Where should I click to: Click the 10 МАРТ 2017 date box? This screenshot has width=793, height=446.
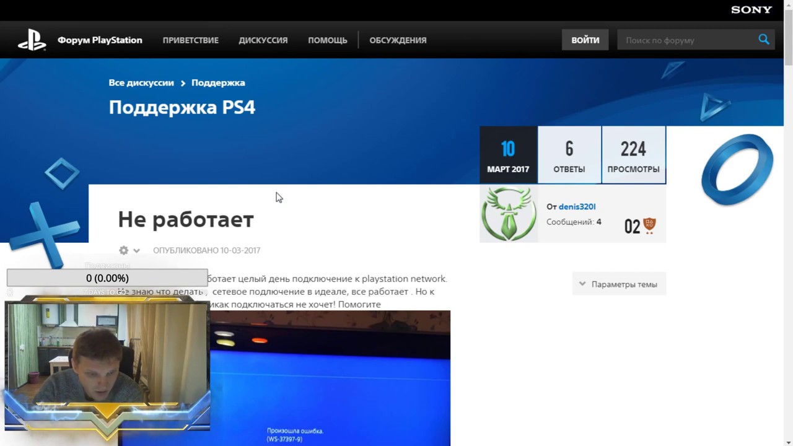coord(508,155)
